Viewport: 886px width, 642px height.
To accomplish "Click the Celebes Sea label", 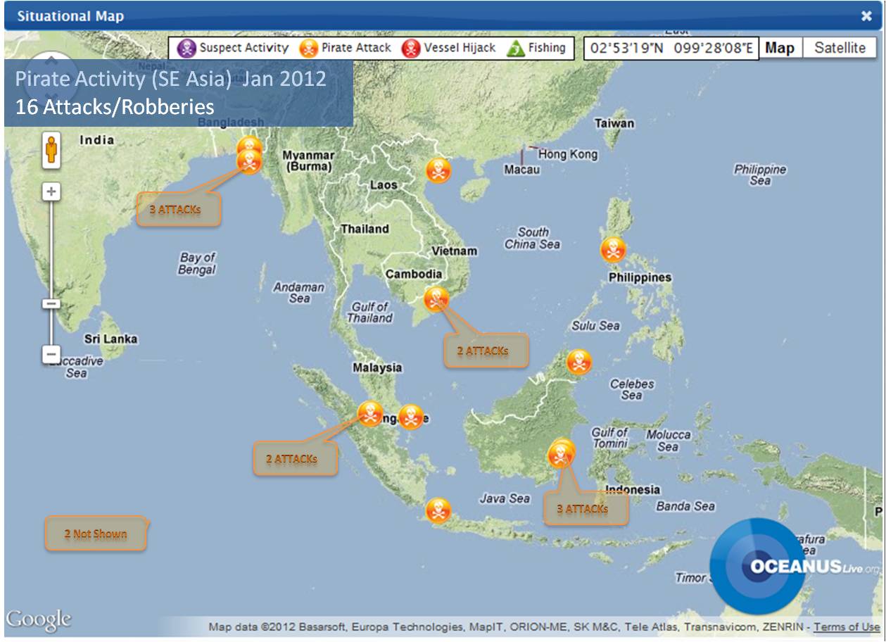I will 632,389.
